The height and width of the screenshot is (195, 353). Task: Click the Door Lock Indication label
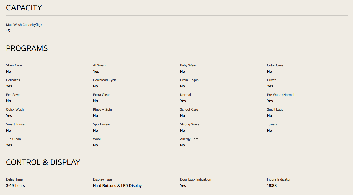pos(195,179)
